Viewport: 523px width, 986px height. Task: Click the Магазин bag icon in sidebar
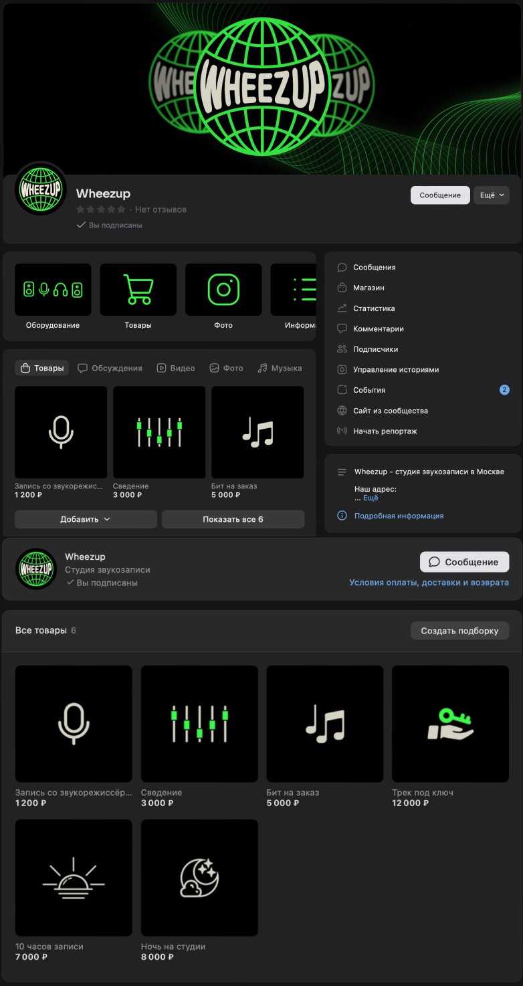[x=342, y=288]
